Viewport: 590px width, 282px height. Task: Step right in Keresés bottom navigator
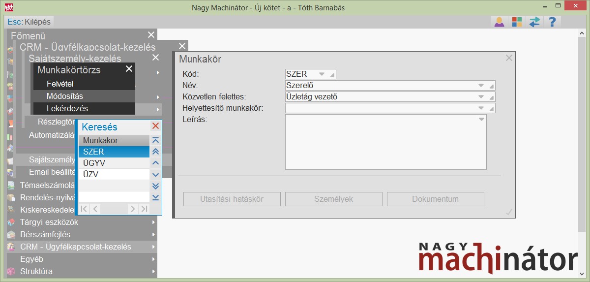[133, 209]
